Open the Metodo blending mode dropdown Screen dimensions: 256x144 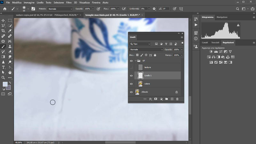tap(60, 9)
